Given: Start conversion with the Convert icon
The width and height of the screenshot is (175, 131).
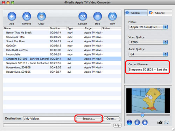Looking at the screenshot, I should [83, 16].
